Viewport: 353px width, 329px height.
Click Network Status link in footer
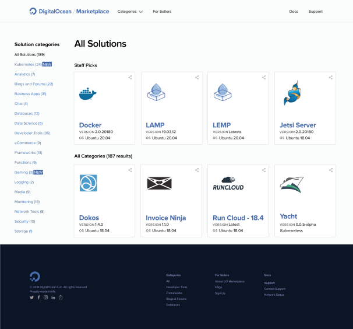pos(274,295)
